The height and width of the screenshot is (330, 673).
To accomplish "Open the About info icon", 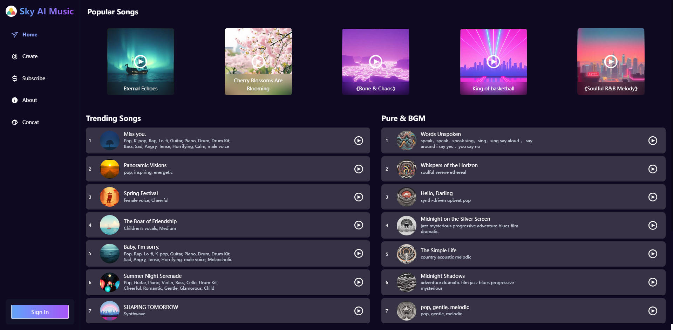I will [14, 100].
